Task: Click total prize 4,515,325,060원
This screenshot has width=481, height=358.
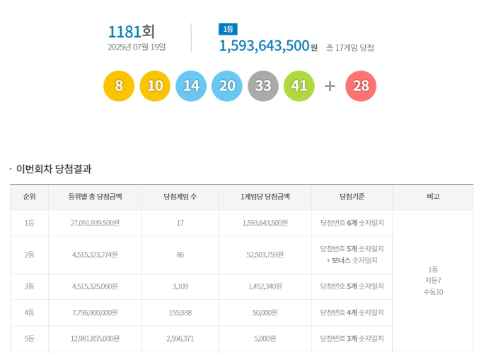Action: 95,287
